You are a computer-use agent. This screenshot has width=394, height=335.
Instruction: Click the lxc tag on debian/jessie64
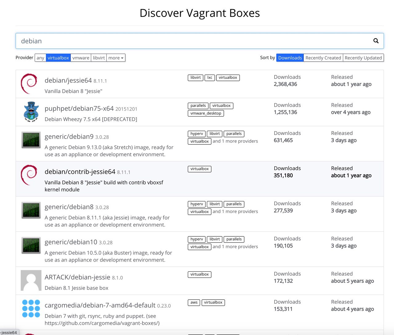(210, 78)
